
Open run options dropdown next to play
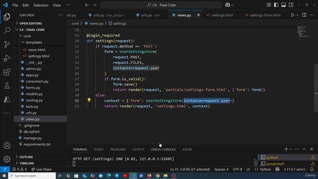298,15
